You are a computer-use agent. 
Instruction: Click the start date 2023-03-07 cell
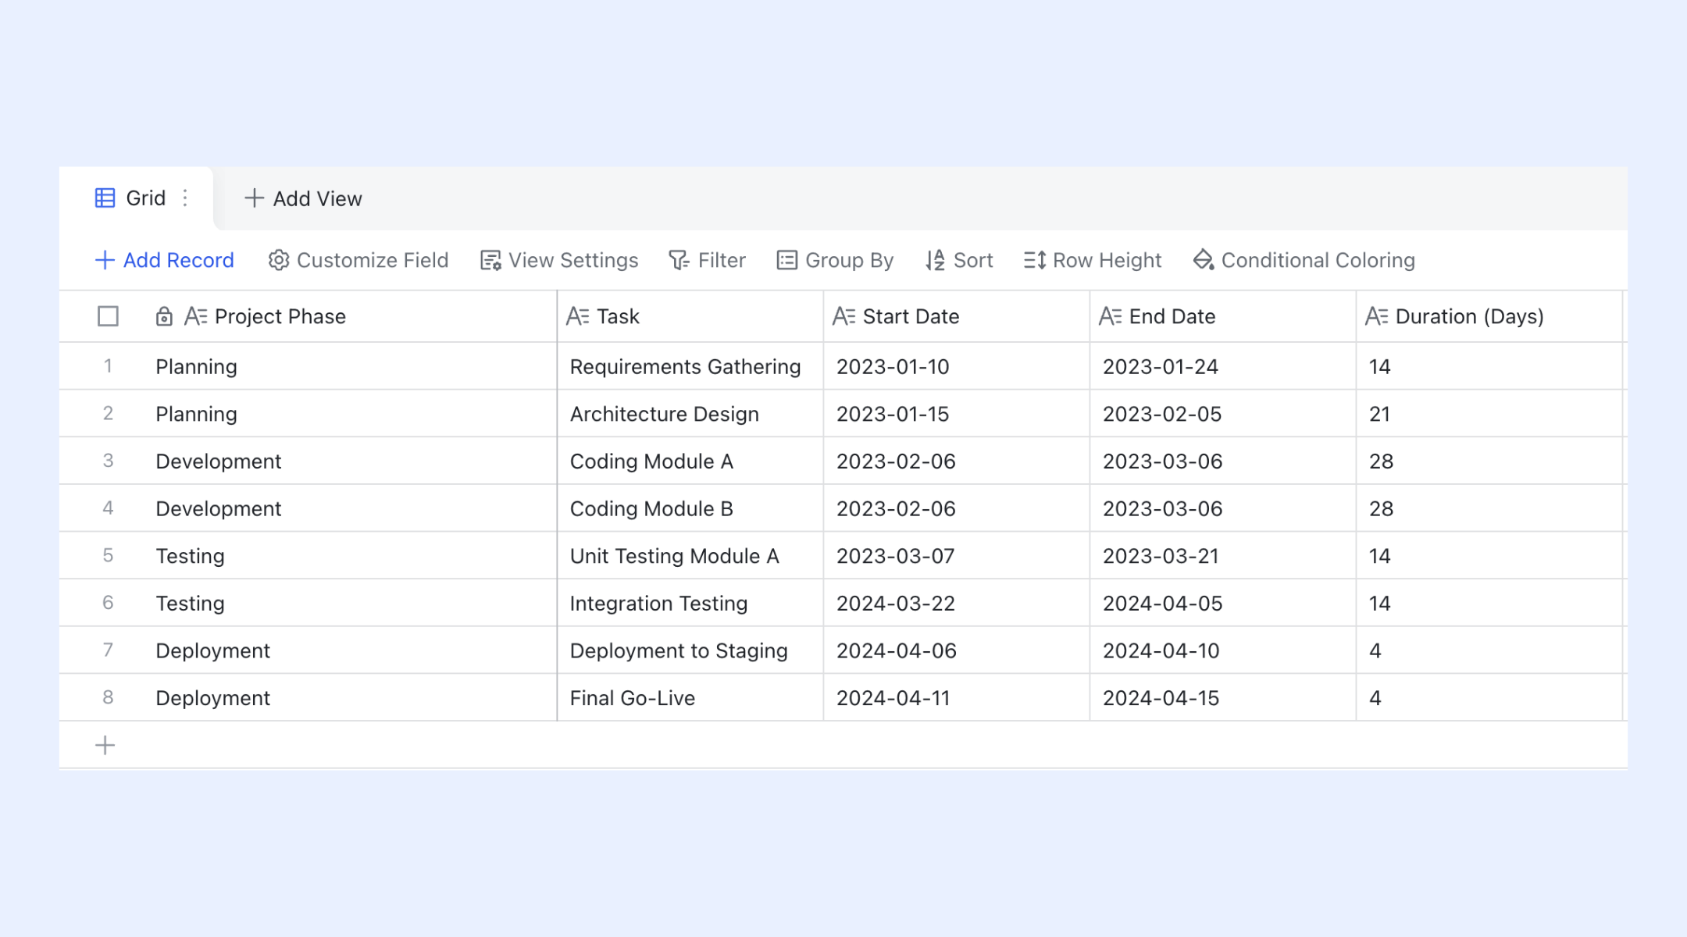(x=957, y=556)
